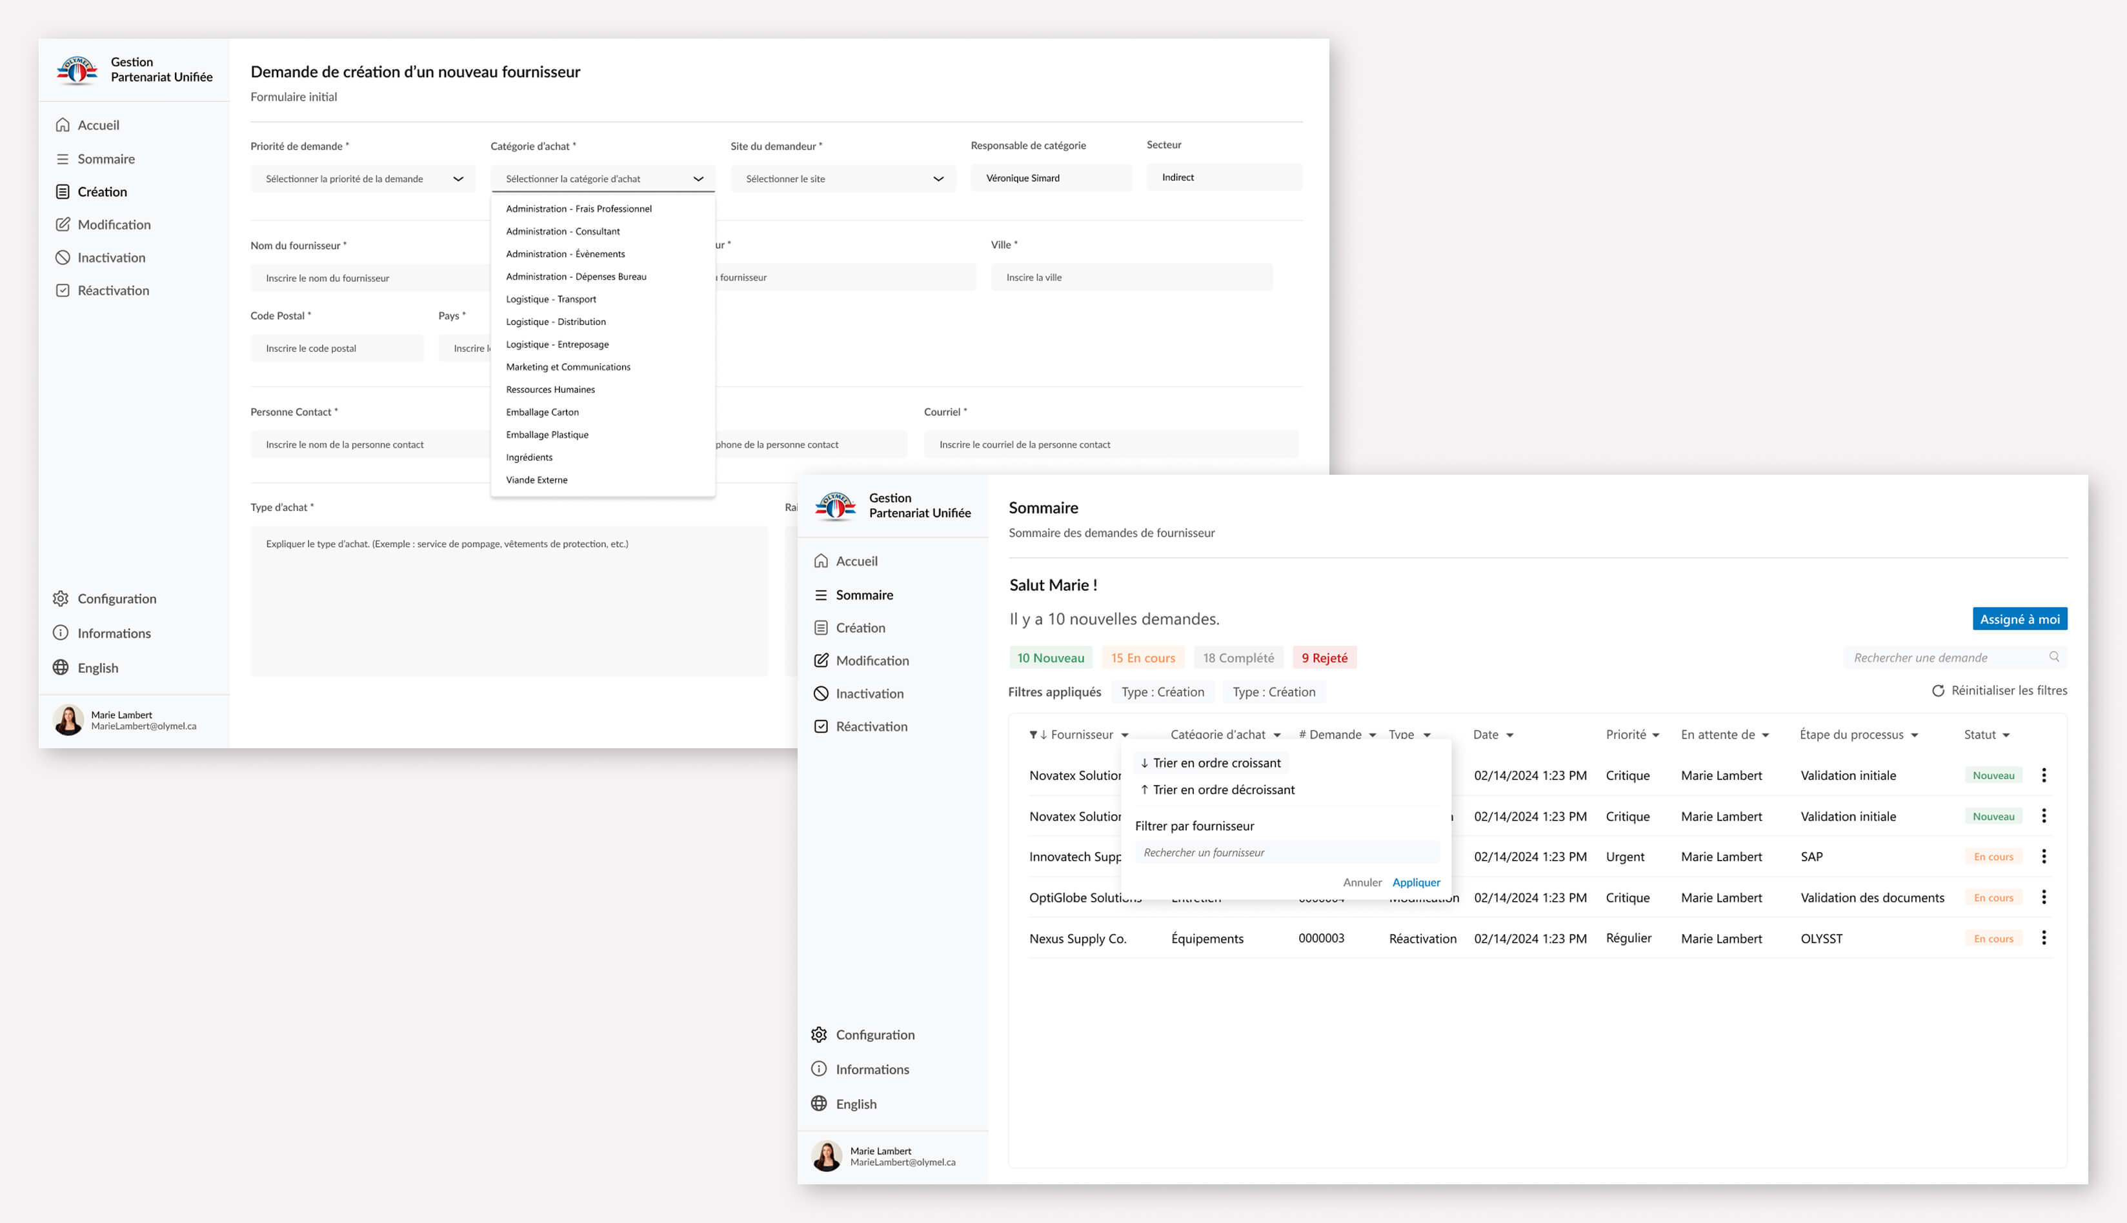Click the Sommaire list icon in Création window
2127x1223 pixels.
(62, 159)
